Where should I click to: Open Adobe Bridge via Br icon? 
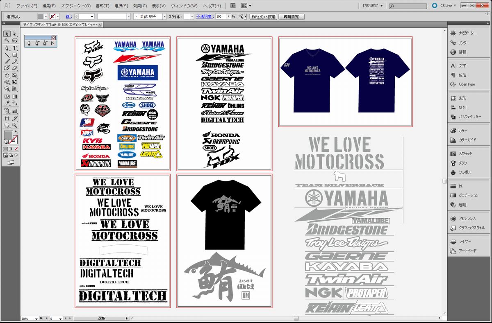tap(233, 6)
